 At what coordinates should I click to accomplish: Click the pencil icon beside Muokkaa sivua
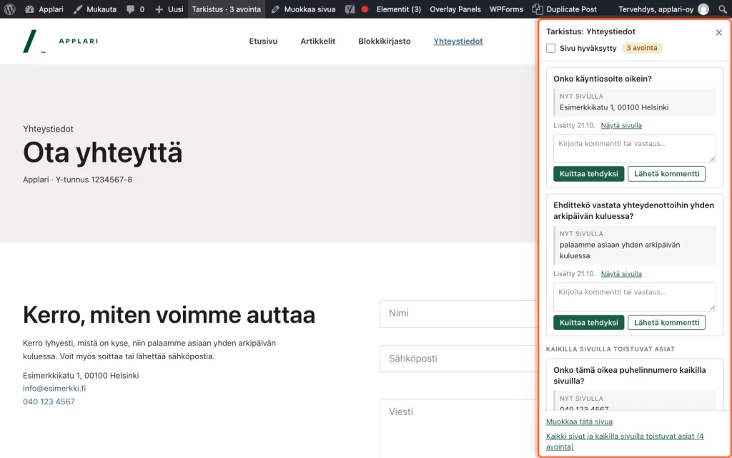[x=275, y=9]
